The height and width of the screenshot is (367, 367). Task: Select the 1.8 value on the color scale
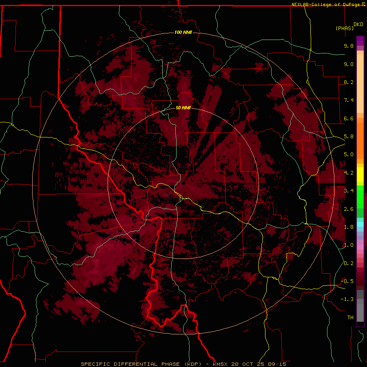click(349, 227)
